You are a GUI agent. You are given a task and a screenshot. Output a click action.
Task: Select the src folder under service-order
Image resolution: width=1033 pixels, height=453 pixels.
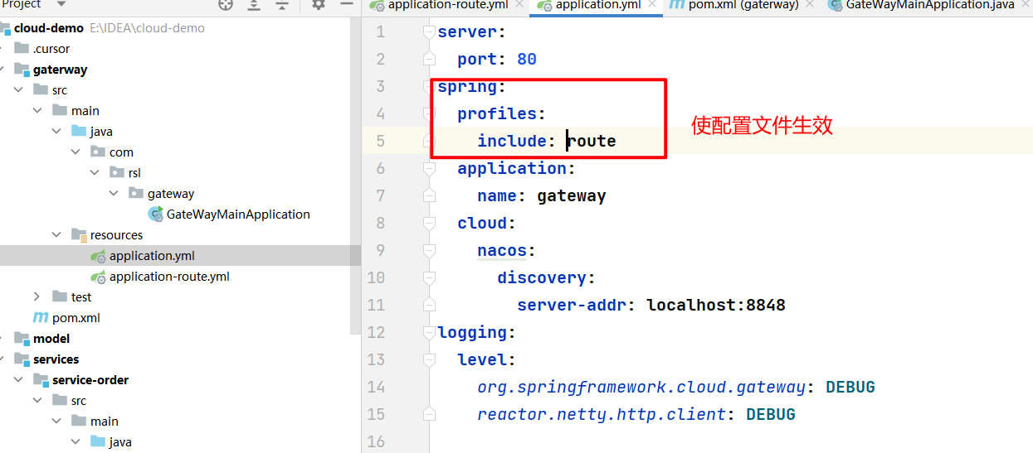point(78,401)
